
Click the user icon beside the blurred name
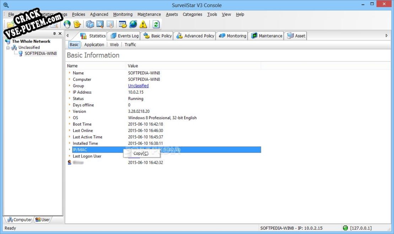70,162
